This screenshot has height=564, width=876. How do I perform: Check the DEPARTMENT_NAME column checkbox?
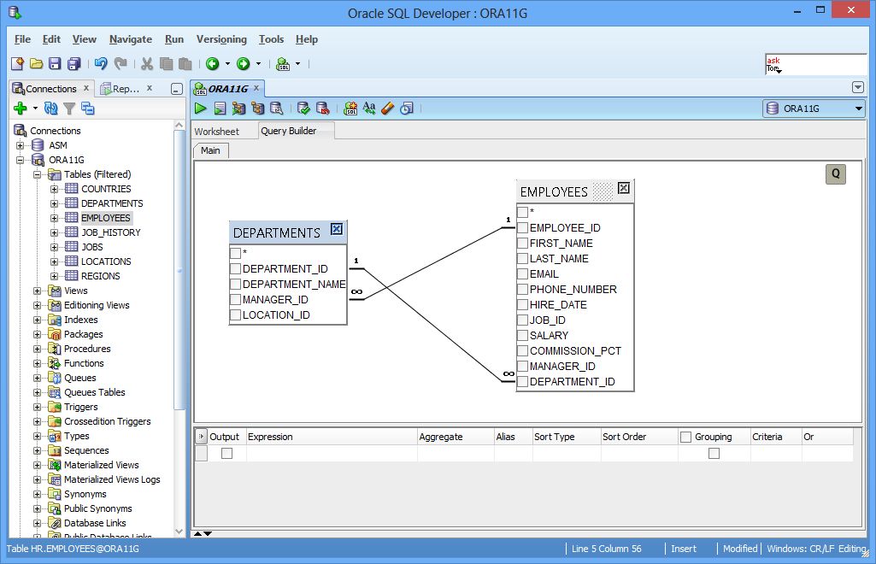tap(236, 285)
